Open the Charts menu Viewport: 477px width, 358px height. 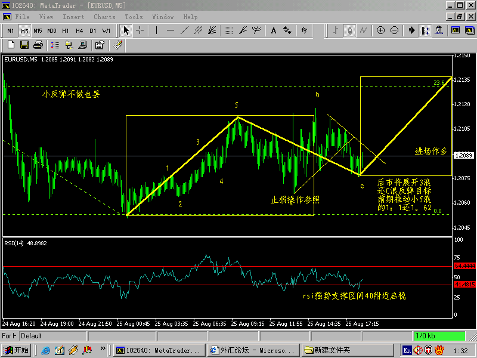pos(105,17)
